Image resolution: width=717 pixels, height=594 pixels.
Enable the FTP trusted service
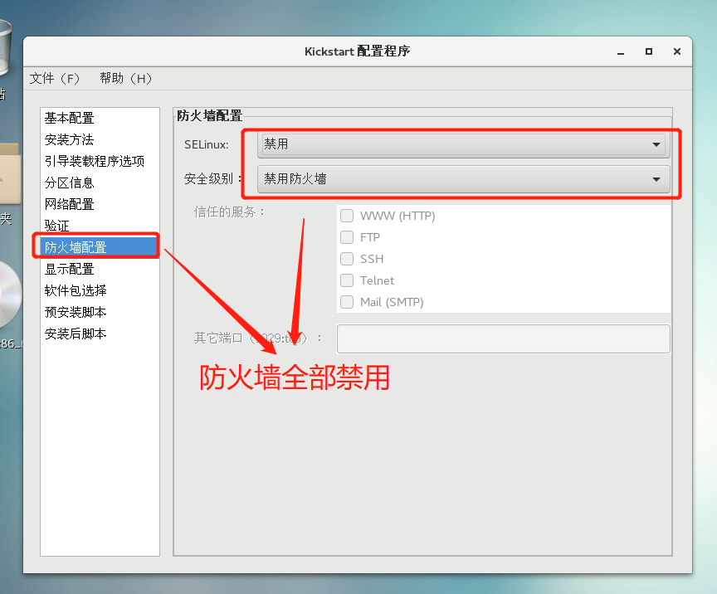point(347,237)
